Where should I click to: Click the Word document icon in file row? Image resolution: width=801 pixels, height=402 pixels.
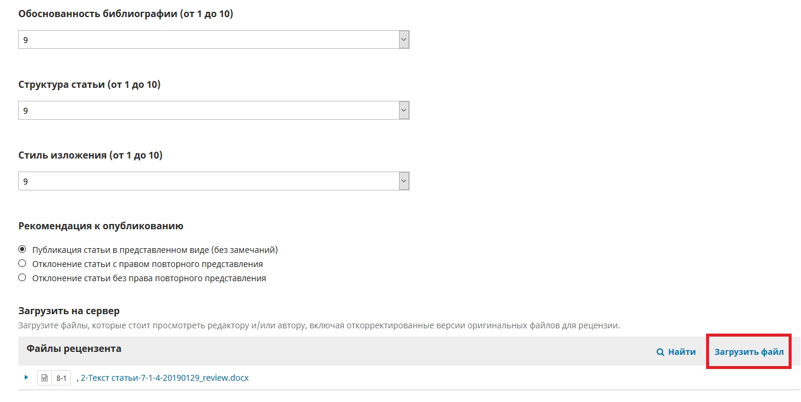coord(45,378)
